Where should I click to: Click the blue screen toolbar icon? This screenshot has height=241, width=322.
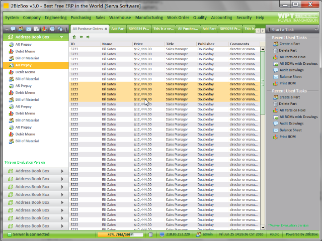click(x=52, y=29)
